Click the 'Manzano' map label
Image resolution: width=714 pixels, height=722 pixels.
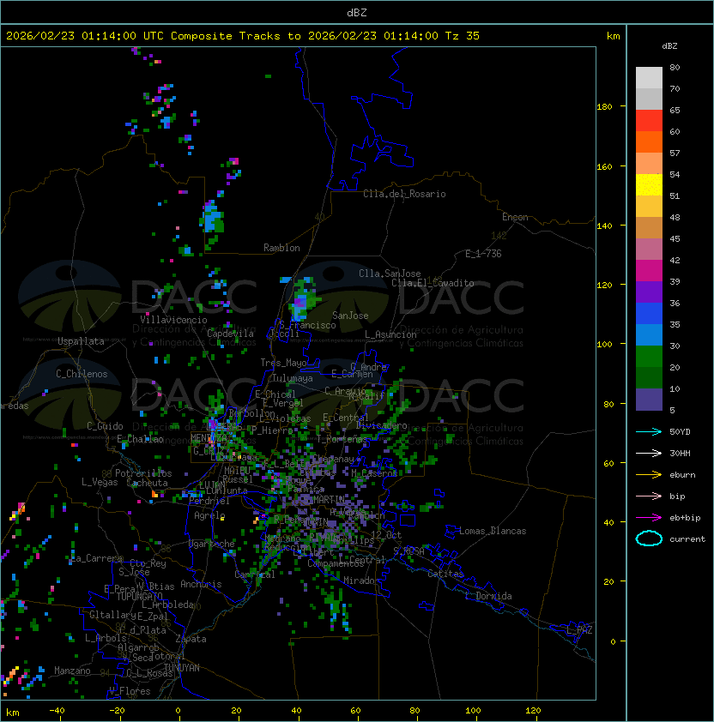72,671
